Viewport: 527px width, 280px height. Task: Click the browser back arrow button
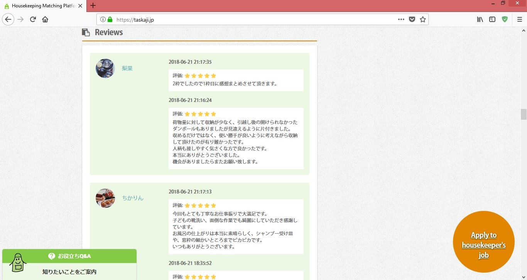pos(8,19)
